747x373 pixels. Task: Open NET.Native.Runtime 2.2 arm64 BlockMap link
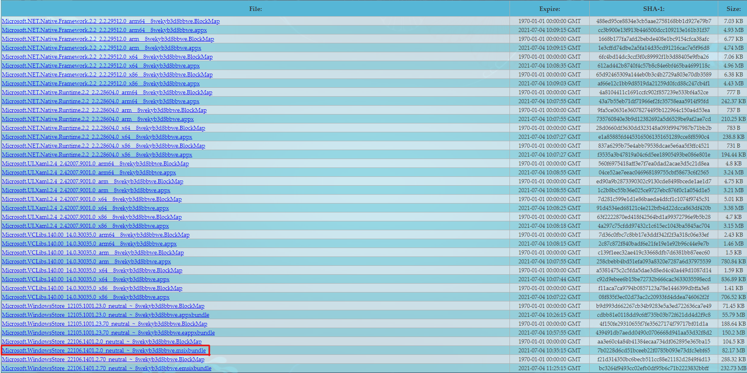click(107, 92)
